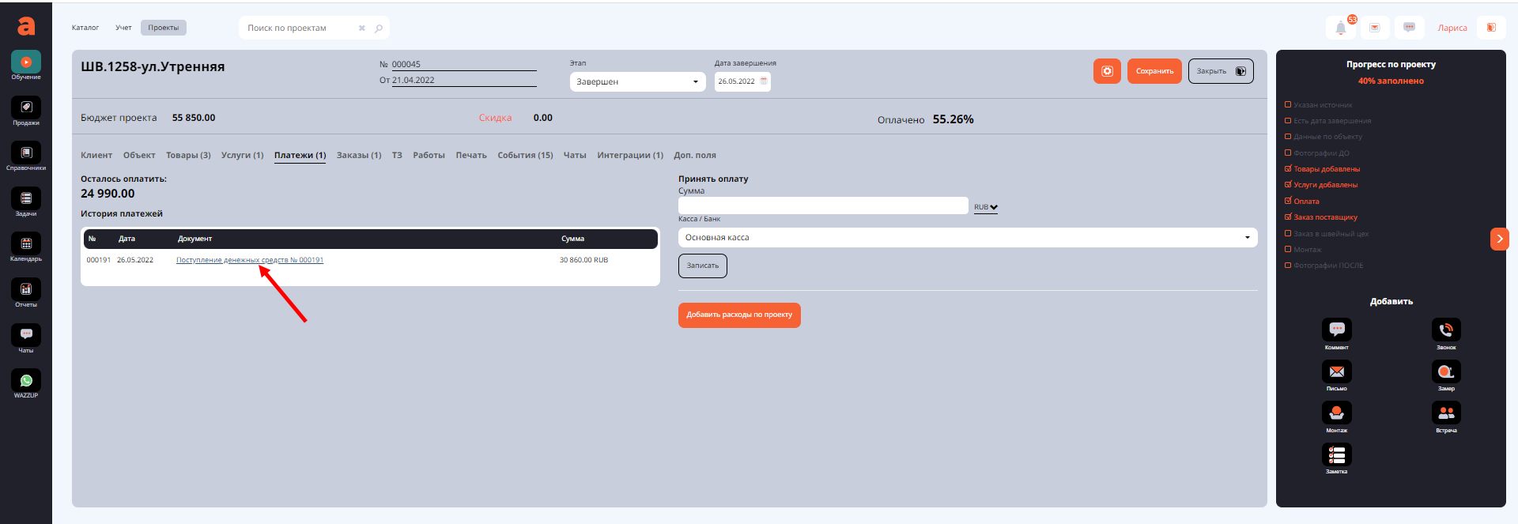Open the Обучение sidebar section

tap(26, 62)
